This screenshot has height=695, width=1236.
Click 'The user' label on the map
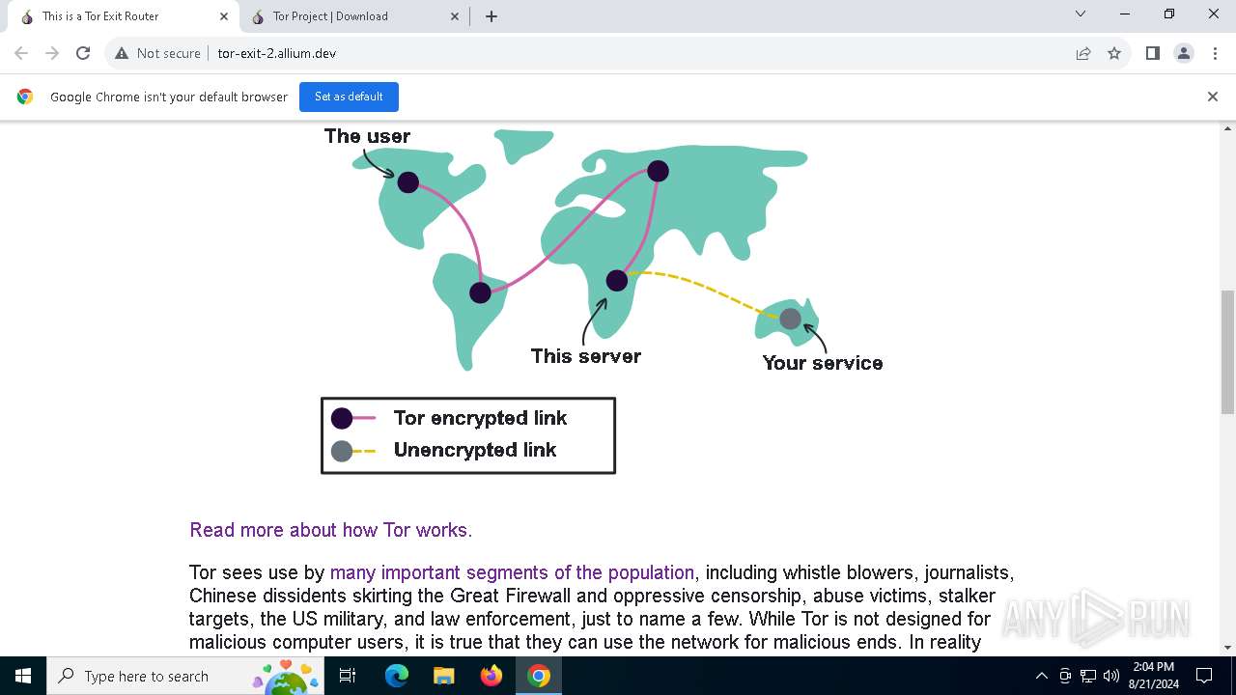coord(367,136)
